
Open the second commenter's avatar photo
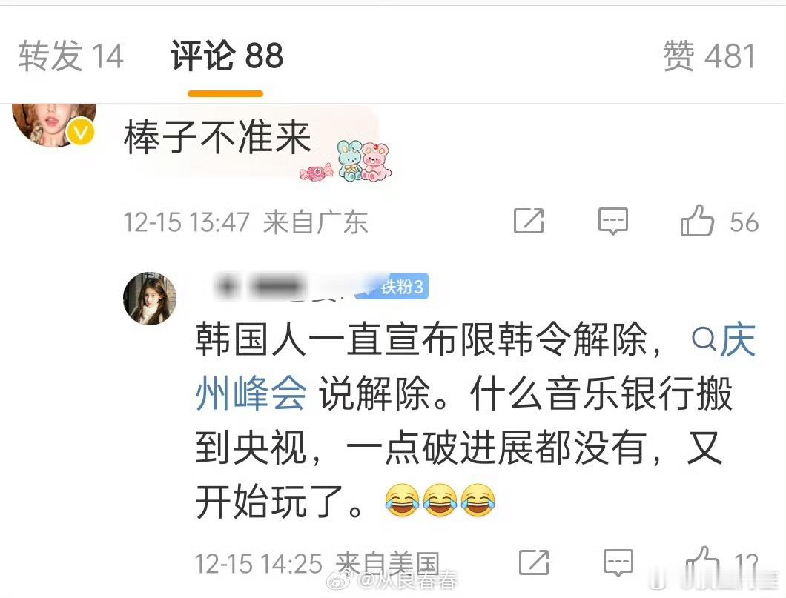(150, 299)
